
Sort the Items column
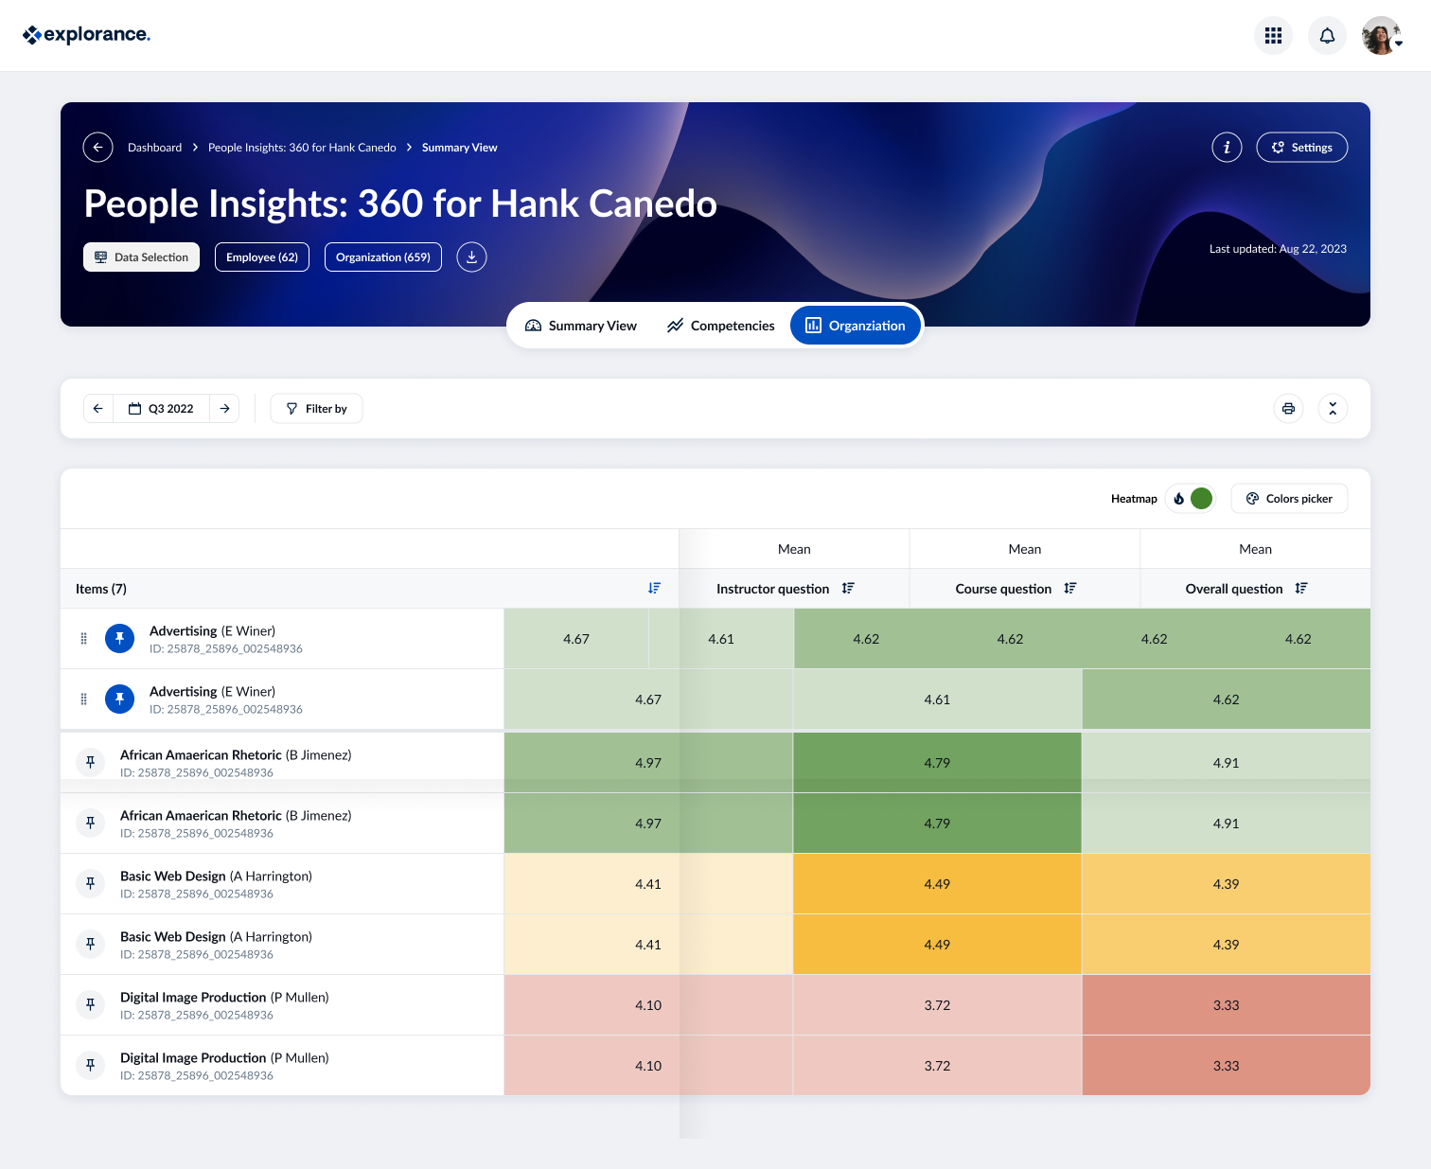(x=654, y=589)
